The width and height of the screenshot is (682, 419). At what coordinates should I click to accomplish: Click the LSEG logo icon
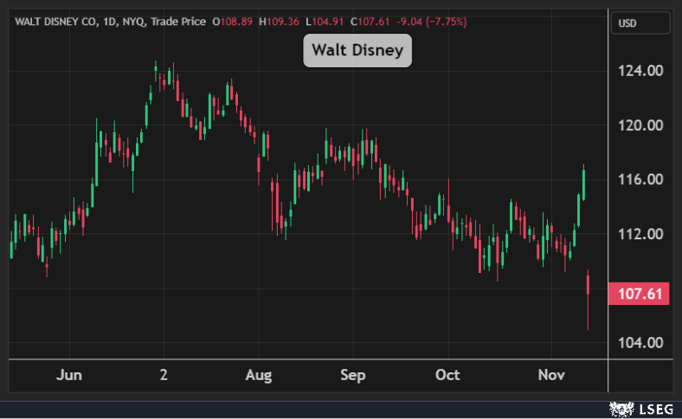pos(621,407)
